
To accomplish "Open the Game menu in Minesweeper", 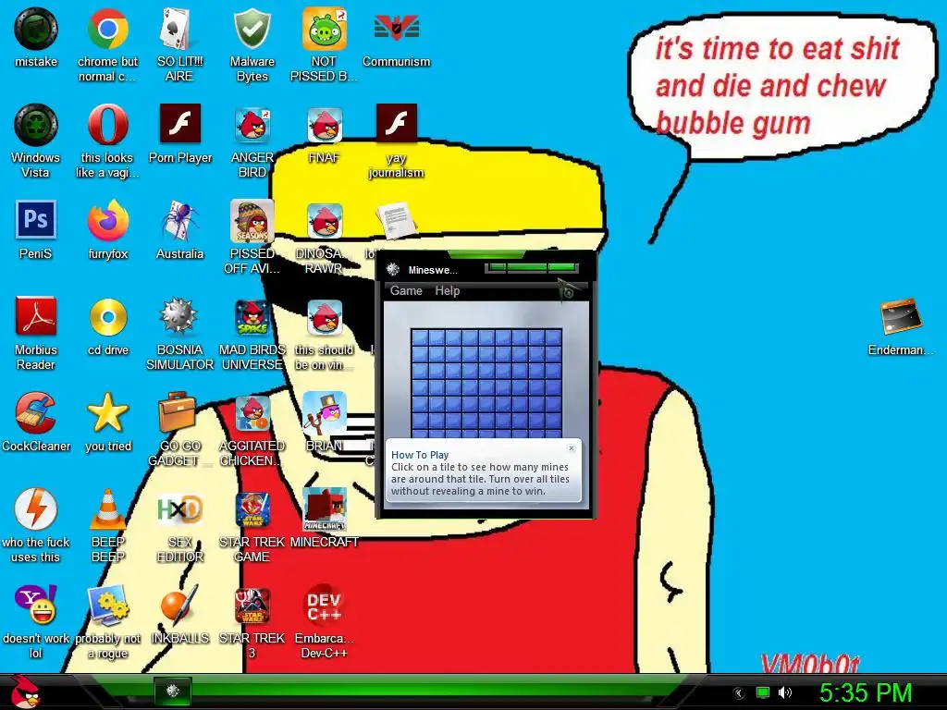I will click(406, 290).
